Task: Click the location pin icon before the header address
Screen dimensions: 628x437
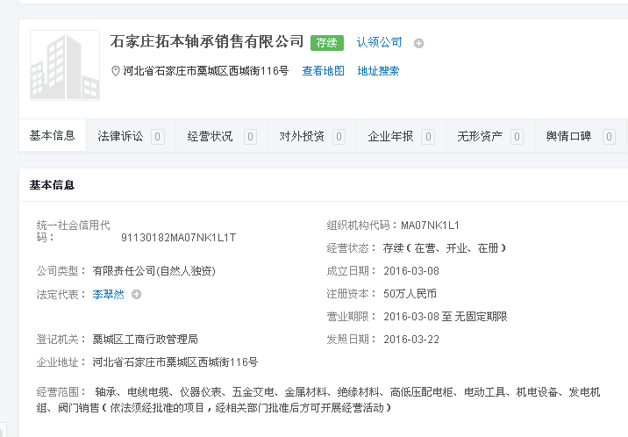Action: (116, 71)
